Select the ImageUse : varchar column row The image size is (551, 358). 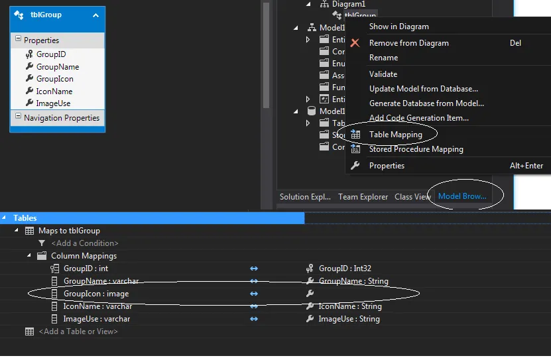(96, 319)
